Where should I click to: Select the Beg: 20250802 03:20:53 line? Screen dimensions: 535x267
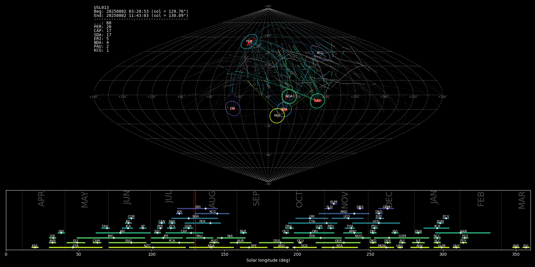(x=141, y=12)
